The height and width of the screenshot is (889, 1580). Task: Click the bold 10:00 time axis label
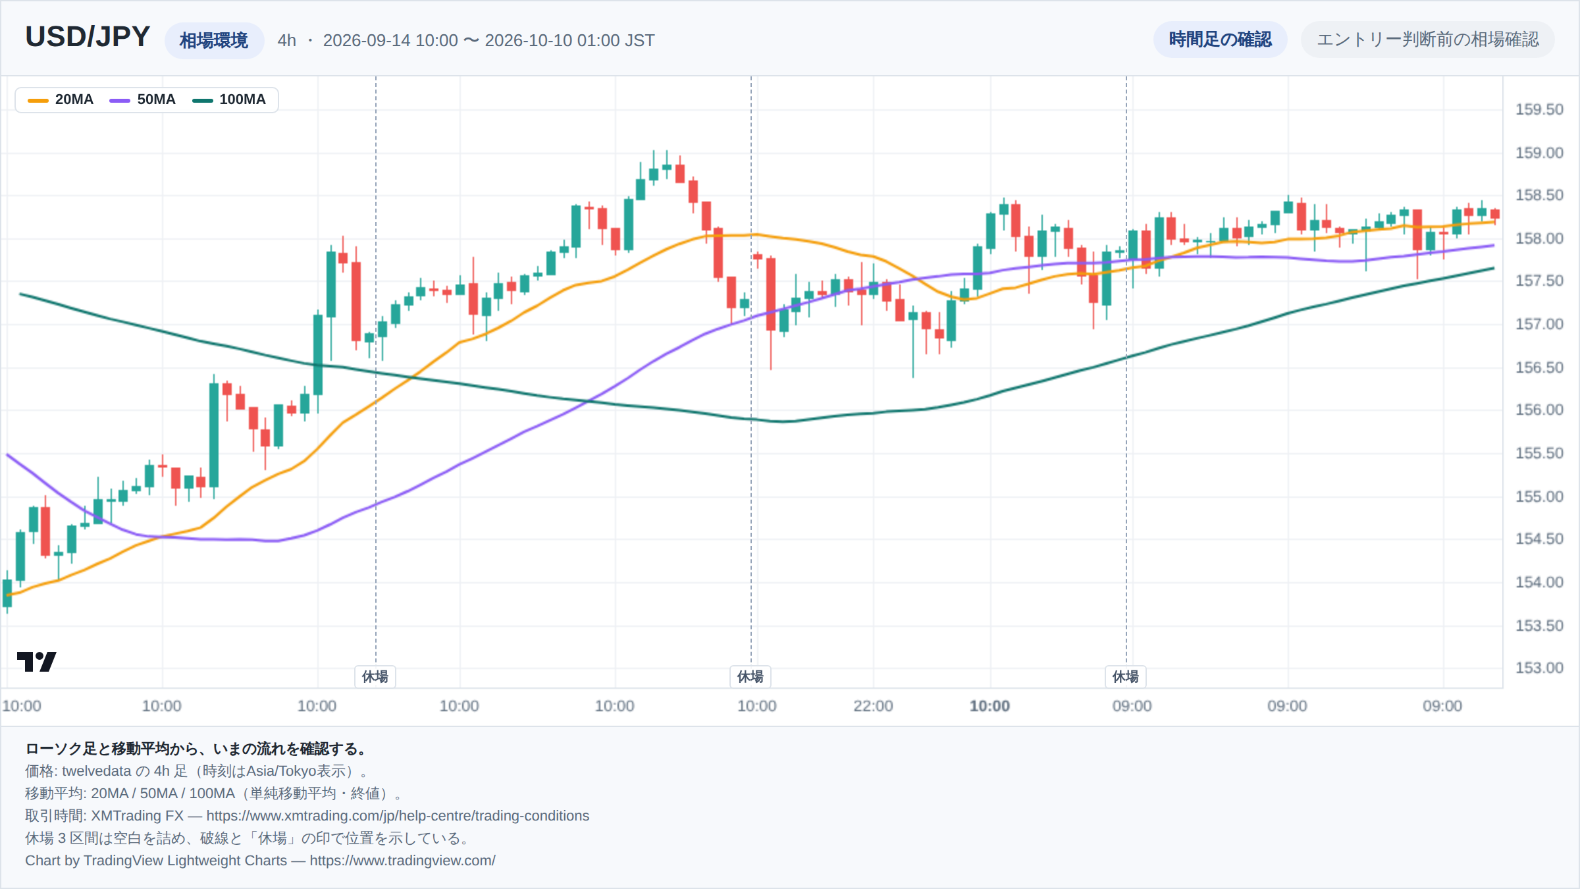(x=989, y=706)
